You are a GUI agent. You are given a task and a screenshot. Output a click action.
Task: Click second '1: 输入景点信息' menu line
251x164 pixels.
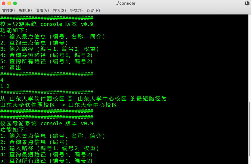point(53,136)
